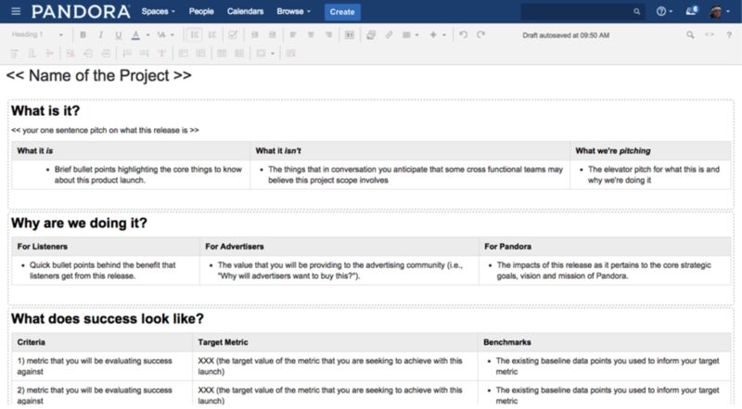Redo the last edit

(x=480, y=34)
